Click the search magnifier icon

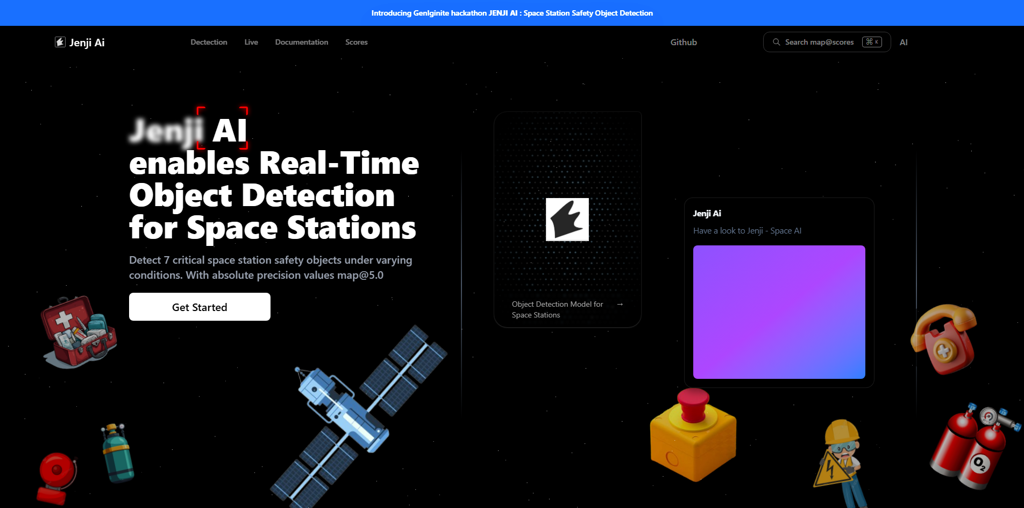(776, 42)
